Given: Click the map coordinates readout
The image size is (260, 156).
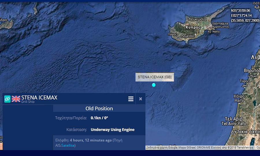Looking at the screenshot, I should 245,15.
